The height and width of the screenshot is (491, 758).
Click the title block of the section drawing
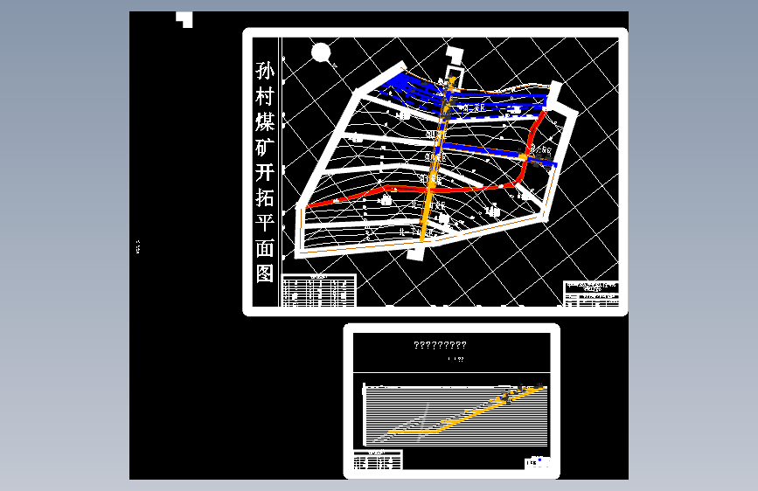click(538, 462)
